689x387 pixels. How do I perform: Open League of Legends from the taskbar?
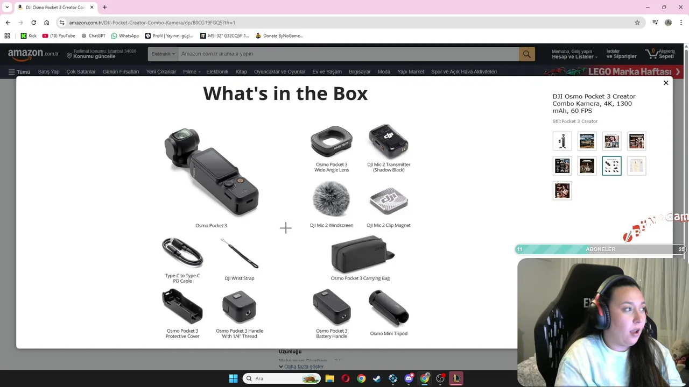pos(456,378)
